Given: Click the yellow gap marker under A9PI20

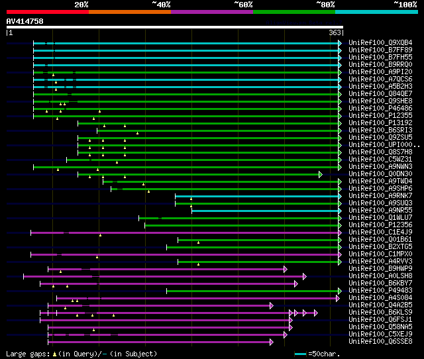Looking at the screenshot, I should pos(53,75).
